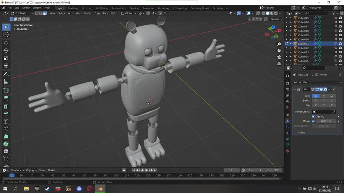Switch to the Sculpting workspace tab
Image resolution: width=344 pixels, height=193 pixels.
tap(87, 8)
